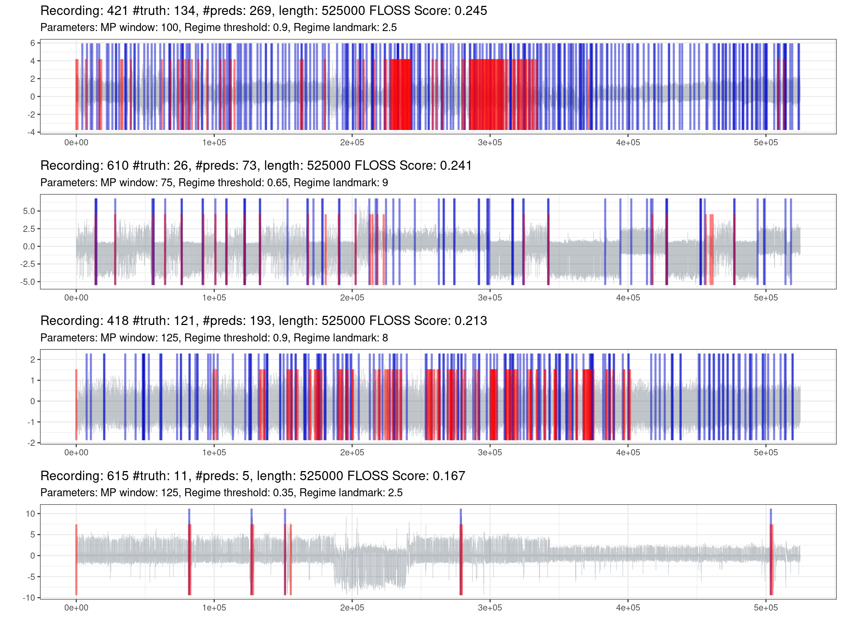
Task: Select subtitle with Regime threshold: 0.35
Action: (221, 493)
